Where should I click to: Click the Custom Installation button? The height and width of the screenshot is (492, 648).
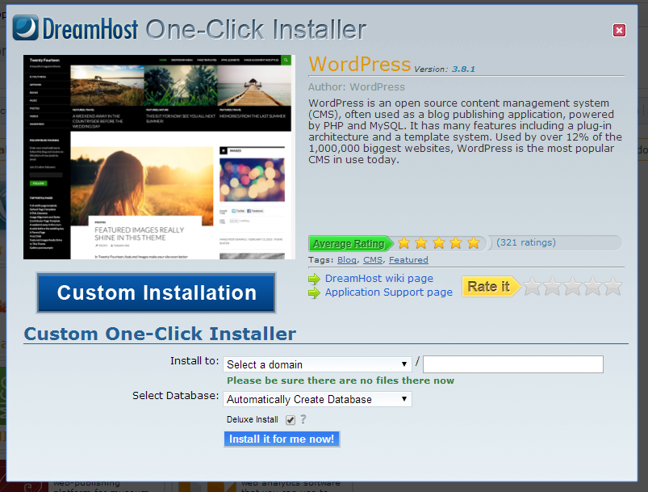click(157, 292)
